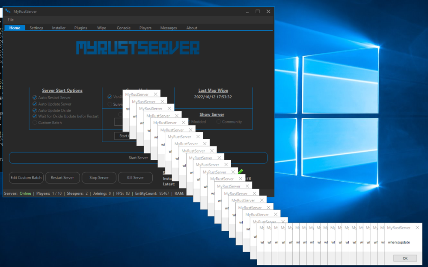Maximize the MyRustServer main window
Image resolution: width=428 pixels, height=267 pixels.
tap(257, 12)
